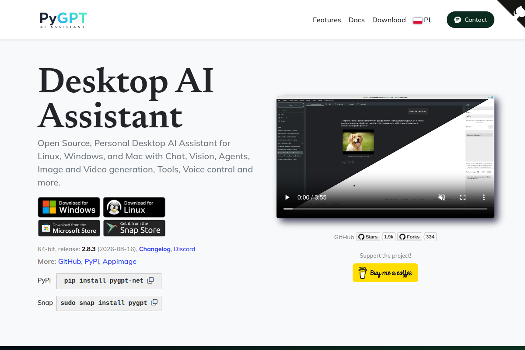Play the demo video
The image size is (525, 350).
point(287,197)
